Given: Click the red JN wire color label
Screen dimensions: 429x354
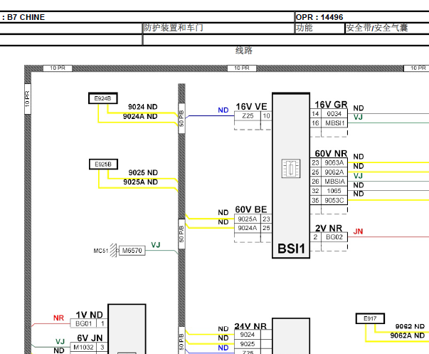Looking at the screenshot, I should coord(358,231).
